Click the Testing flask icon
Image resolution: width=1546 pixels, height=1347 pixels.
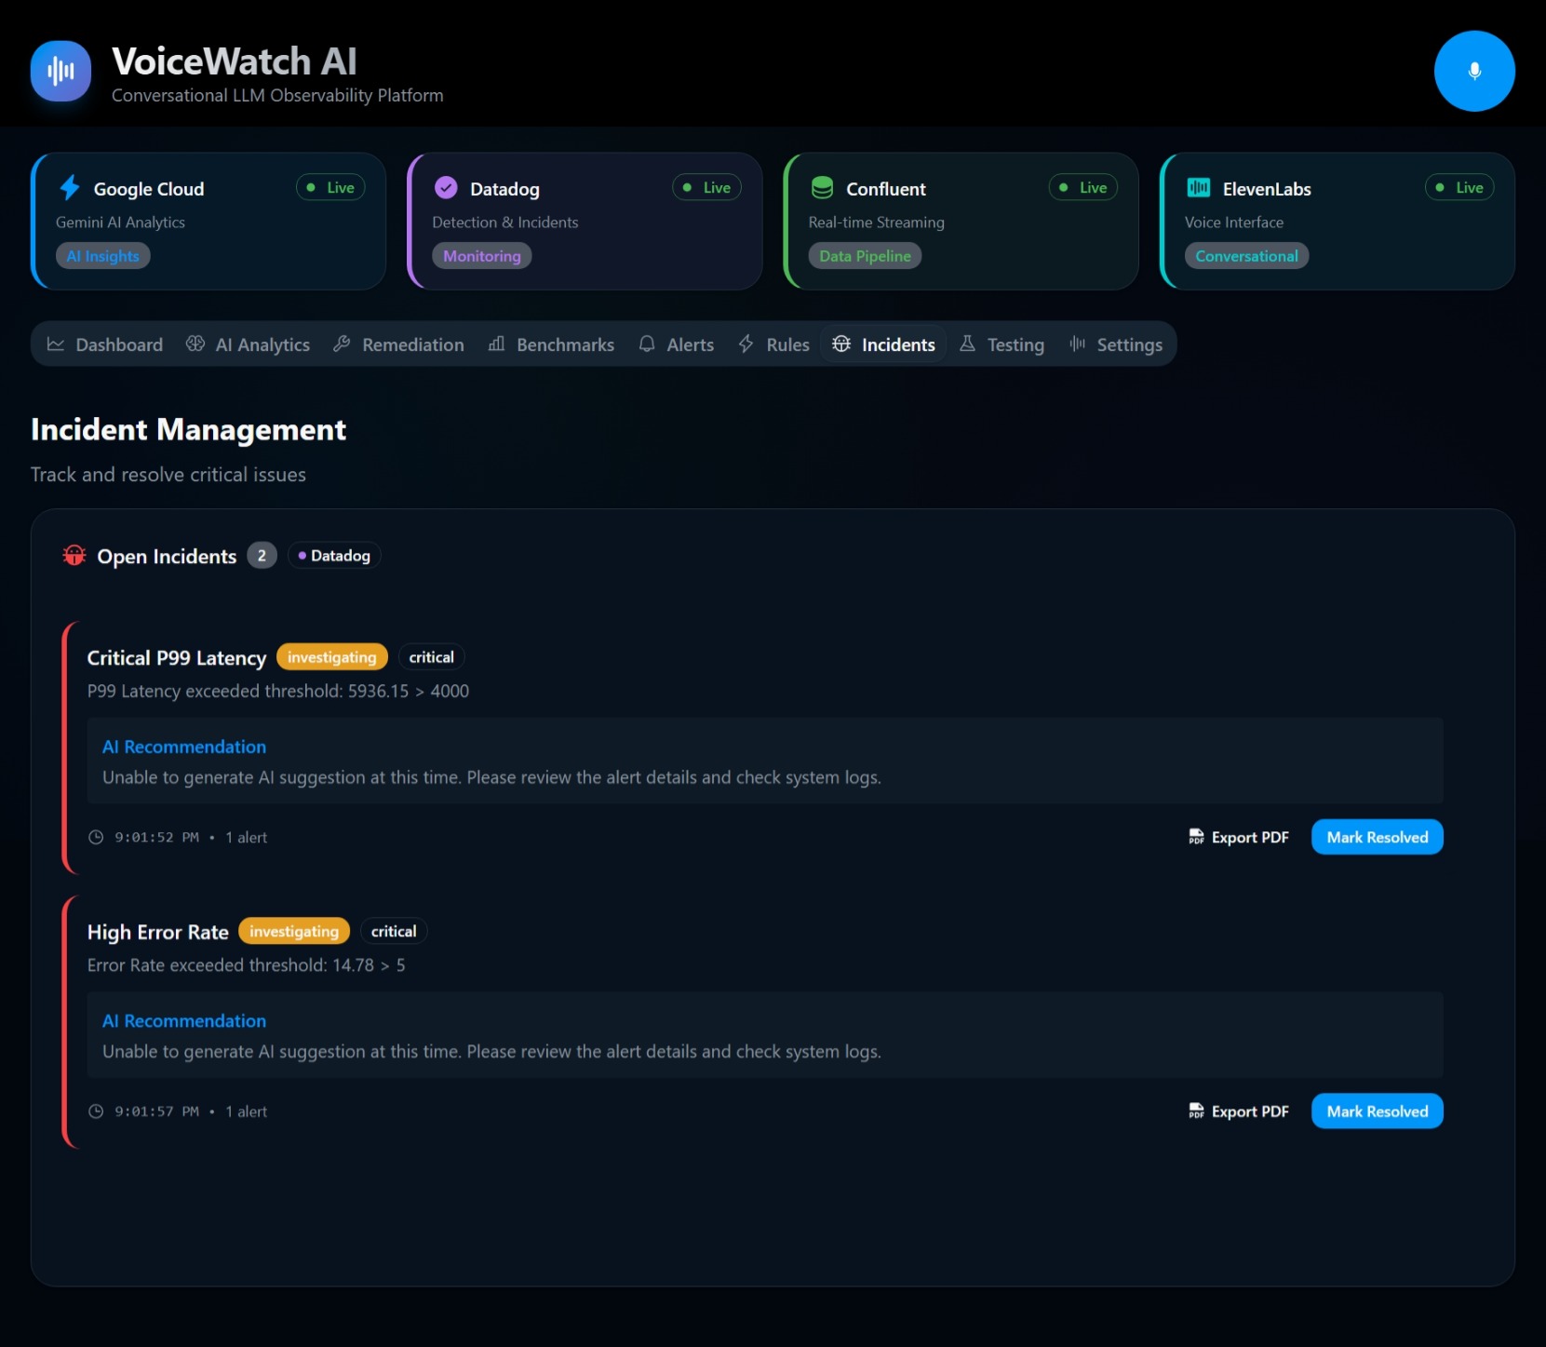click(x=967, y=344)
